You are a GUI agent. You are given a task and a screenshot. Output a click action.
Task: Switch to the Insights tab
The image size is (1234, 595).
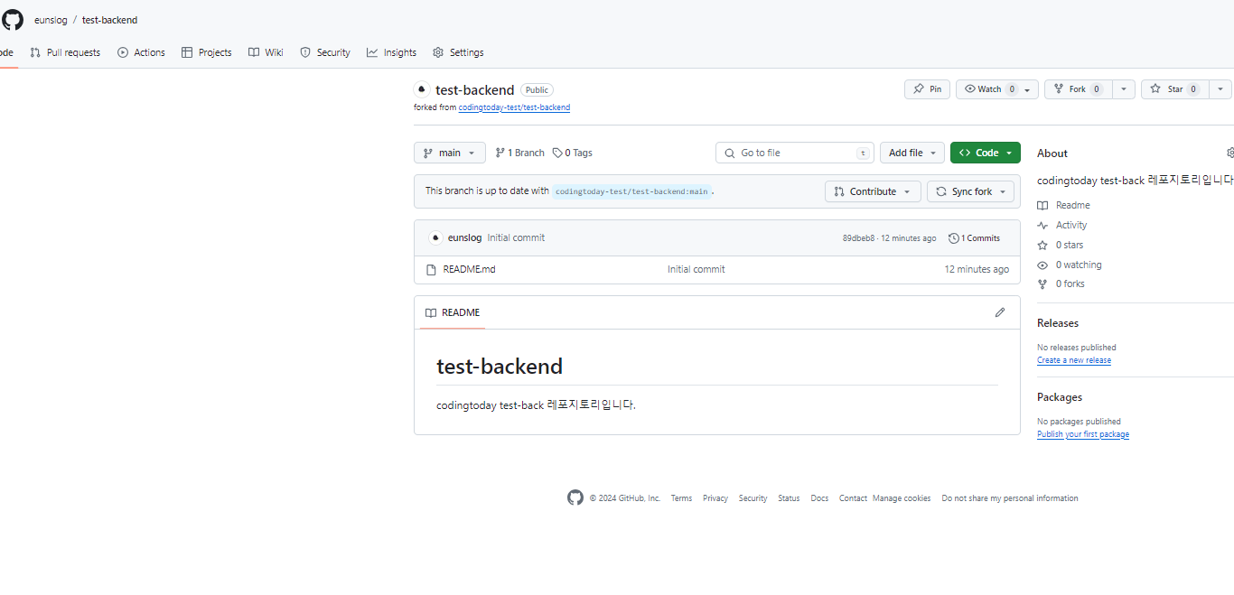pyautogui.click(x=391, y=52)
